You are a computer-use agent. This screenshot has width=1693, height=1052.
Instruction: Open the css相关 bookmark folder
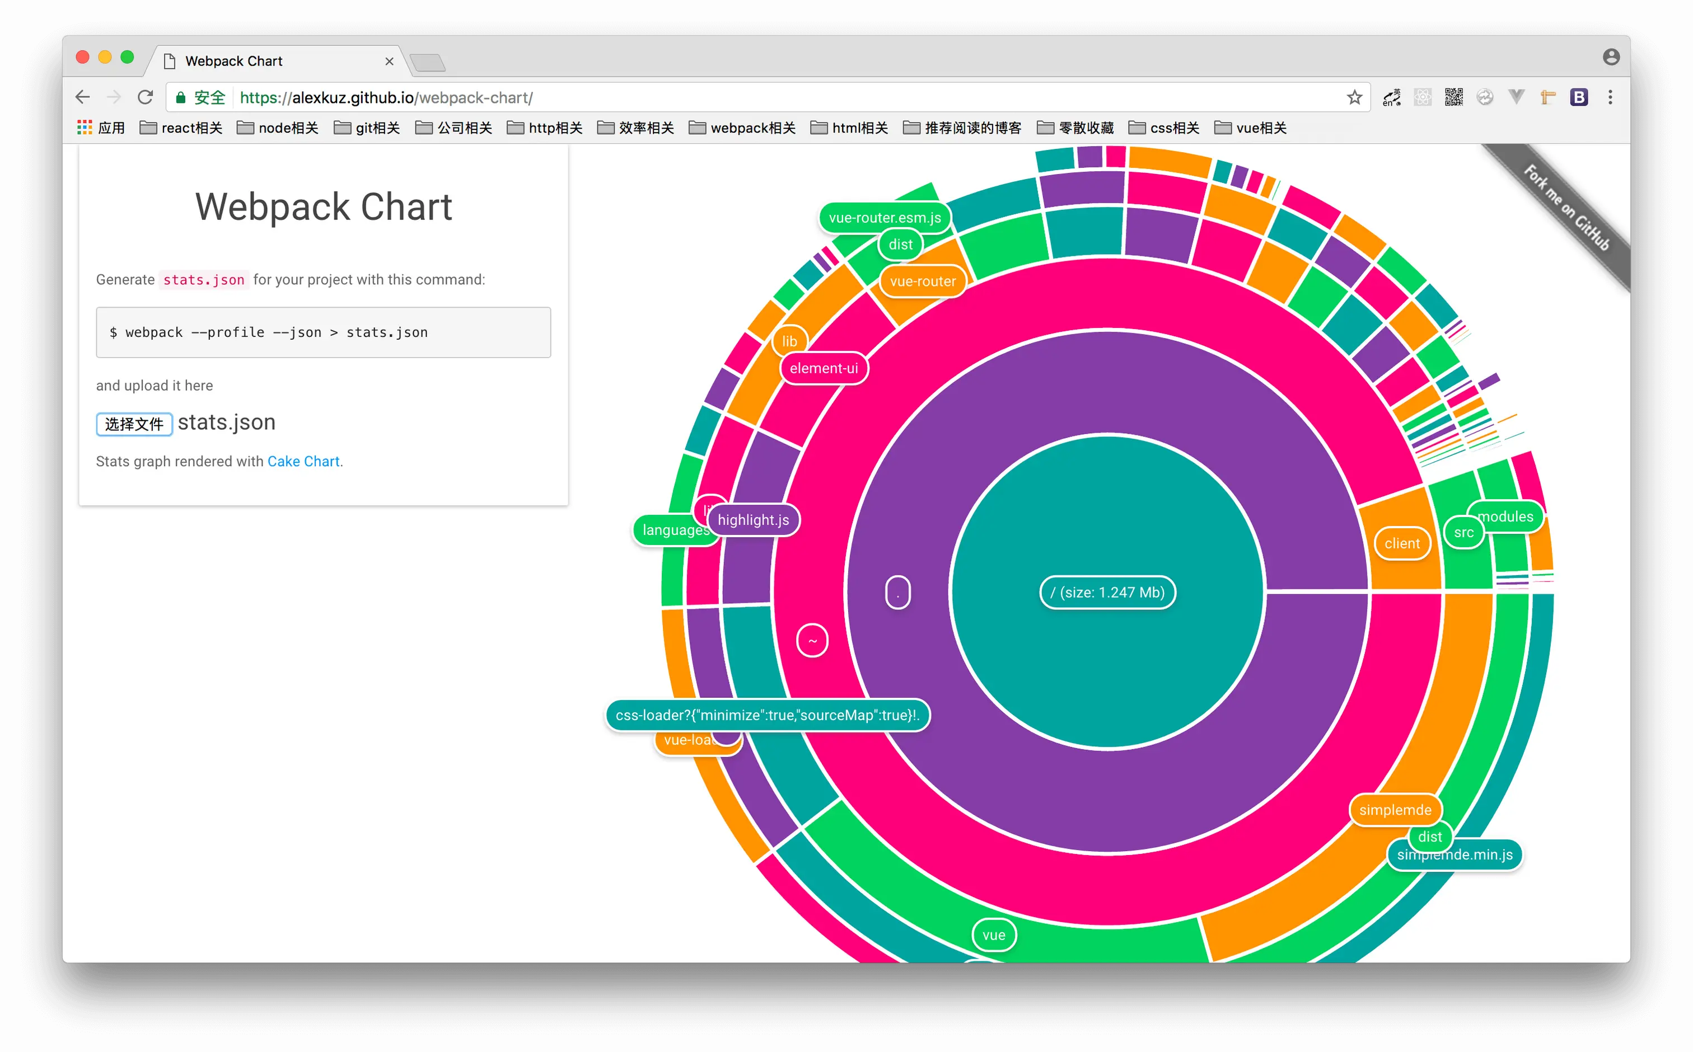pyautogui.click(x=1164, y=128)
